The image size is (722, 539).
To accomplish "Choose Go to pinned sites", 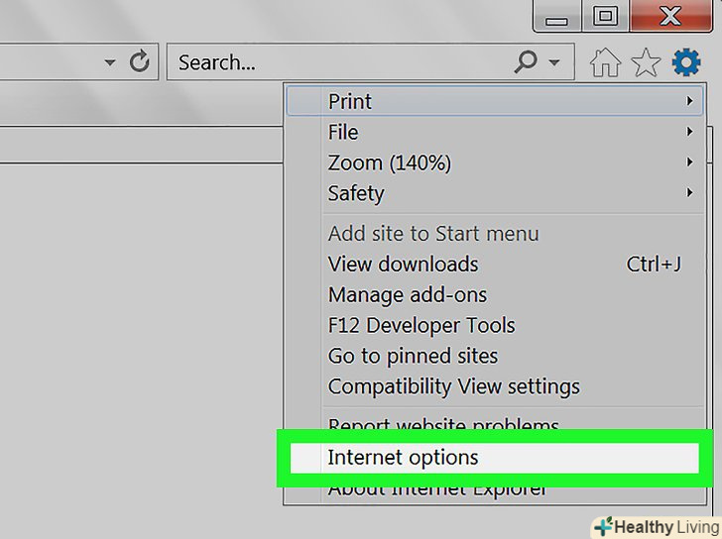I will [495, 356].
